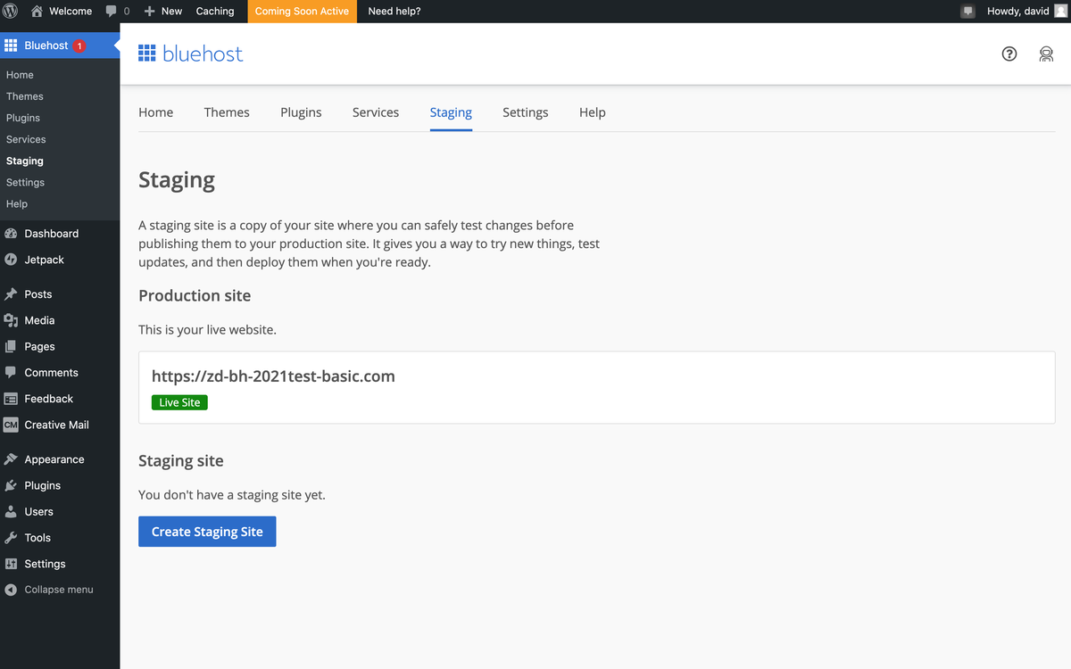The width and height of the screenshot is (1071, 669).
Task: Click the user avatar in the admin bar
Action: coord(1060,11)
